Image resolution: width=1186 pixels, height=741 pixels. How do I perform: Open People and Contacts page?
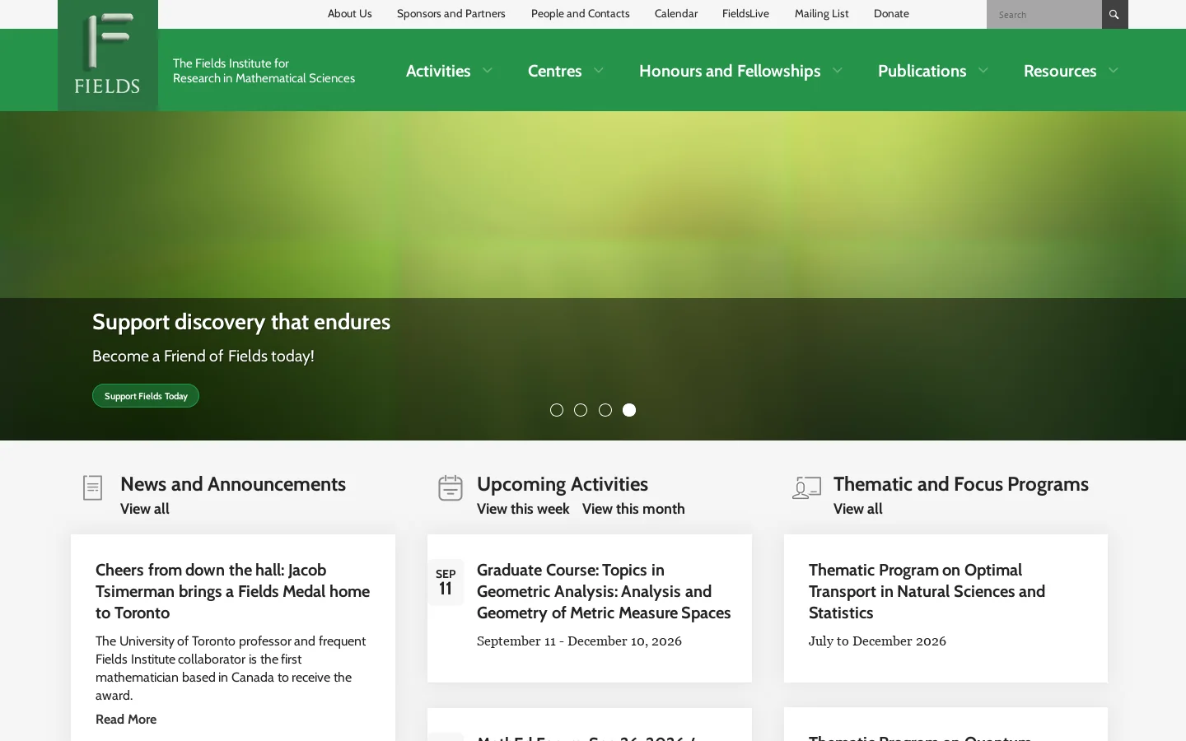click(580, 13)
